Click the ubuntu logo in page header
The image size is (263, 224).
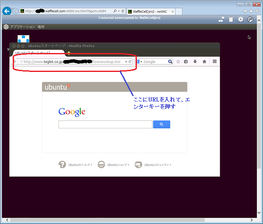tap(58, 87)
